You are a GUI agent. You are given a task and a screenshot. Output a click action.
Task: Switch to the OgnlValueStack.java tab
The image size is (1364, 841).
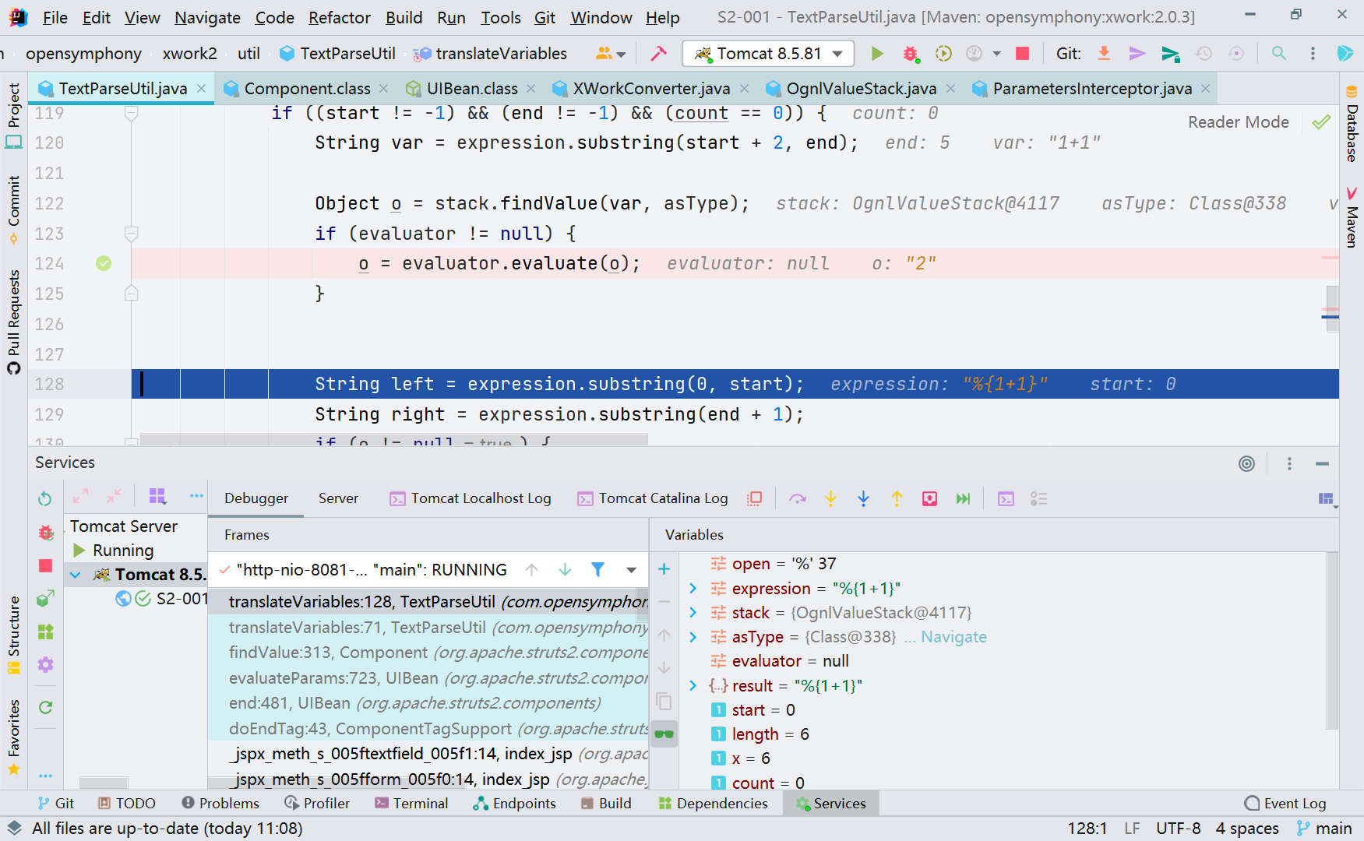(860, 89)
